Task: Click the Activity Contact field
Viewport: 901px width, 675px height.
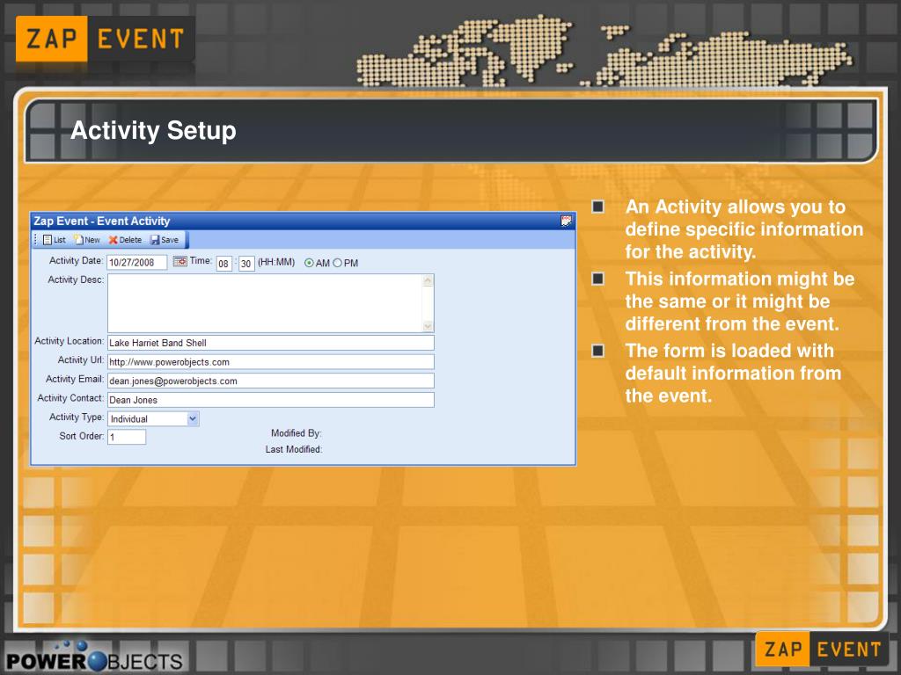Action: [x=271, y=400]
